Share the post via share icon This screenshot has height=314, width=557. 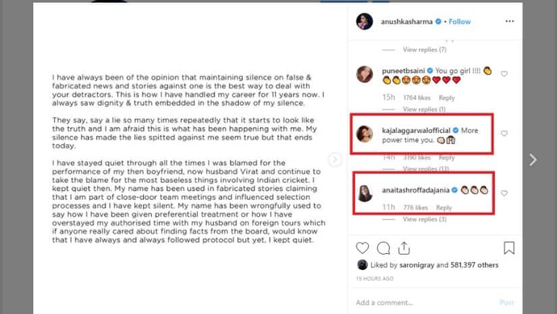(x=404, y=248)
